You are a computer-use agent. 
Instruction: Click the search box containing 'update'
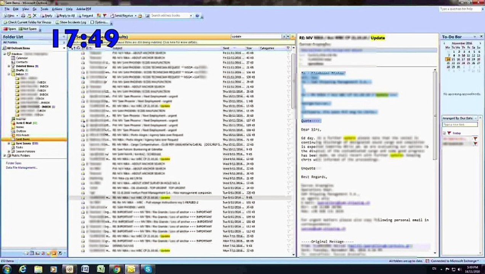[x=256, y=37]
